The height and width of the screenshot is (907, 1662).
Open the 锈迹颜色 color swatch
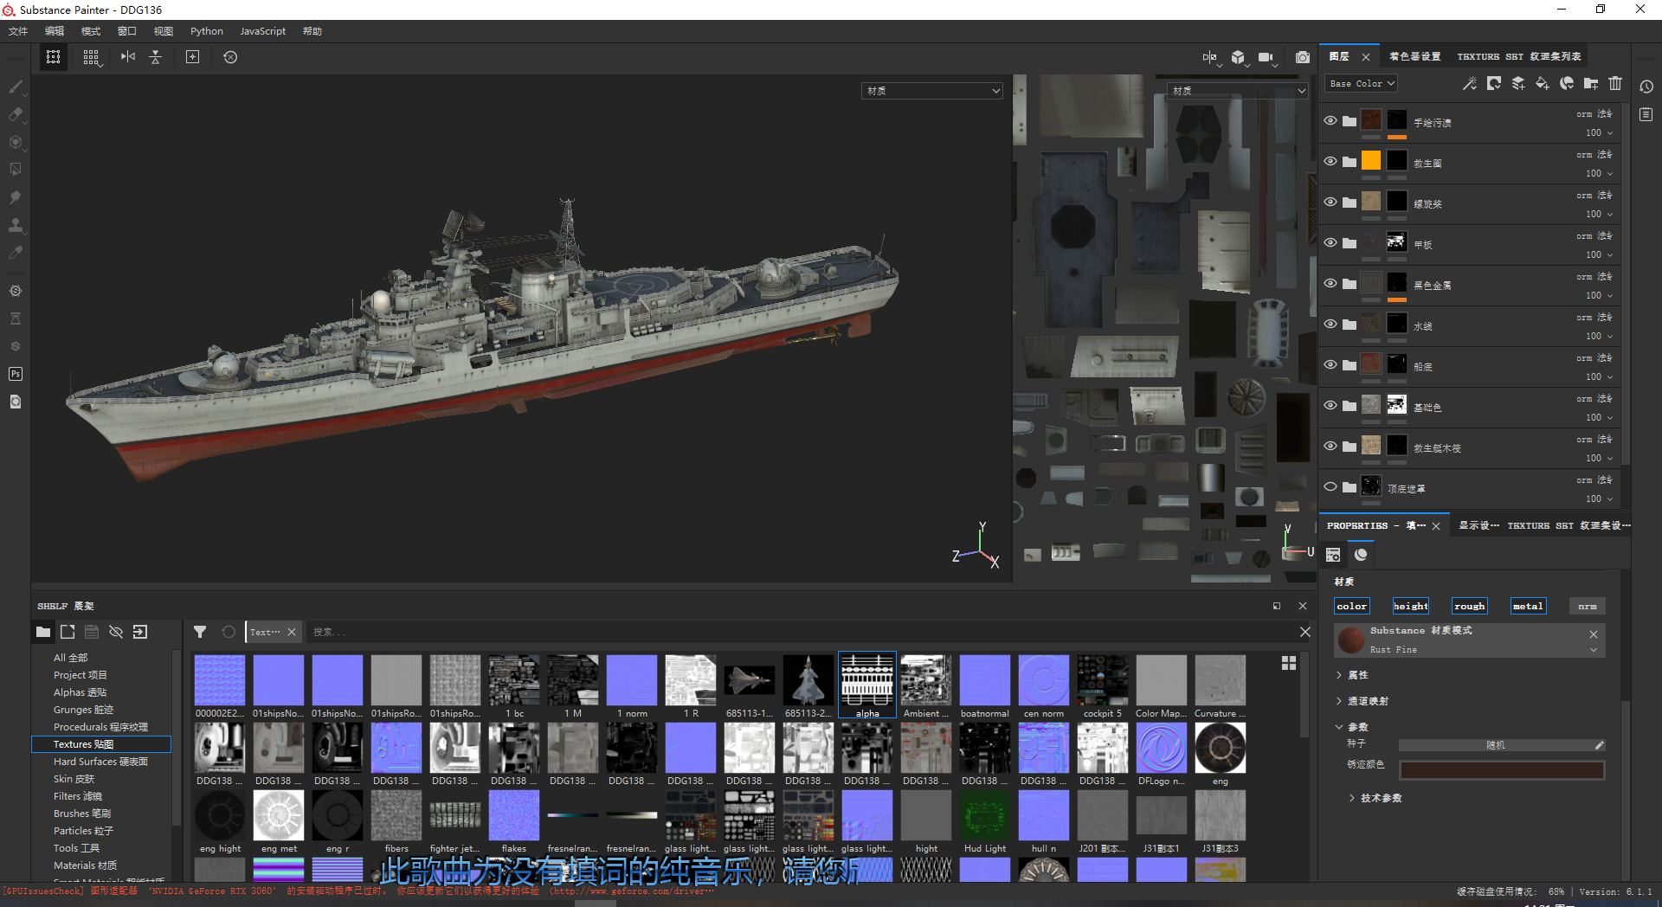pyautogui.click(x=1502, y=769)
